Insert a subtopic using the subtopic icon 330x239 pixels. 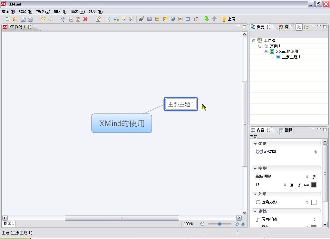(x=116, y=19)
